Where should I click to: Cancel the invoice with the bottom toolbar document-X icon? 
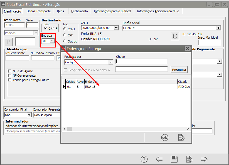(x=189, y=159)
